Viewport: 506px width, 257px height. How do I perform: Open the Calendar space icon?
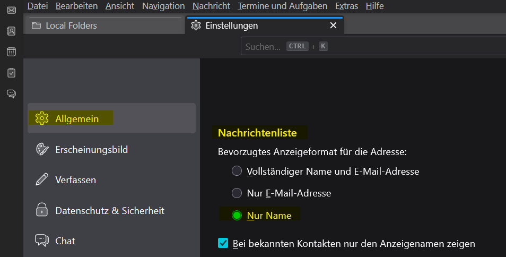pos(11,52)
